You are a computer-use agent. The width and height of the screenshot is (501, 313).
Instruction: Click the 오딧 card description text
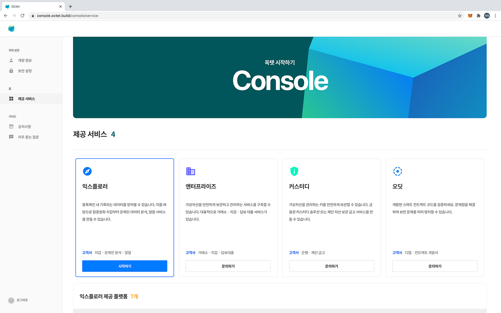coord(434,208)
